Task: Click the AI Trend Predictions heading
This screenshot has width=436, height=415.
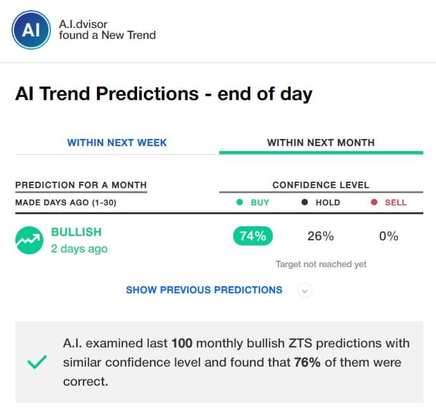Action: click(163, 94)
